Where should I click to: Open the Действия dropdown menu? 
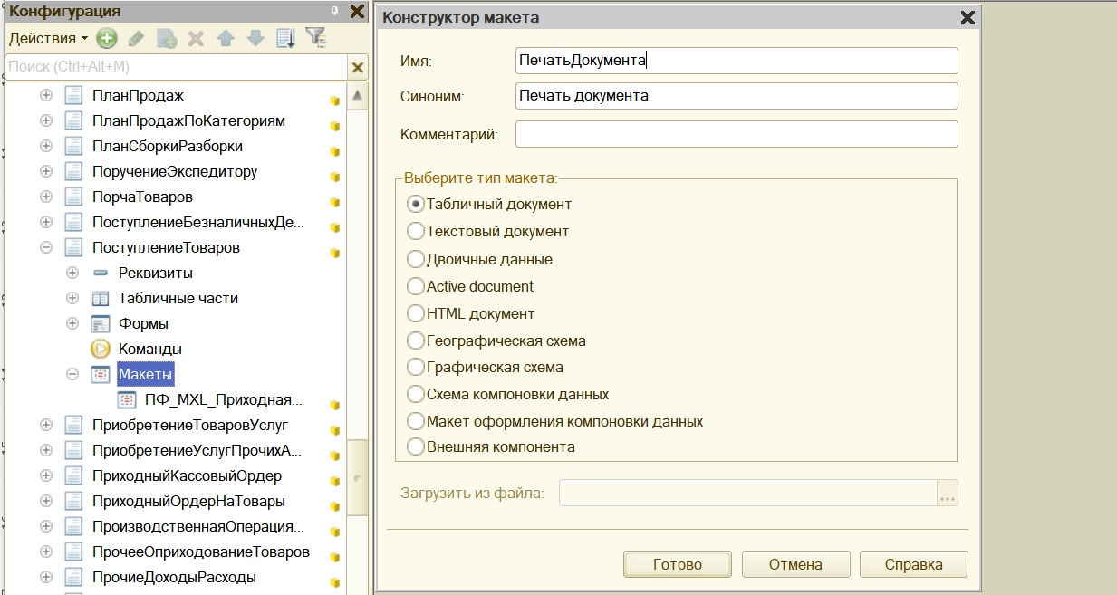pyautogui.click(x=48, y=38)
